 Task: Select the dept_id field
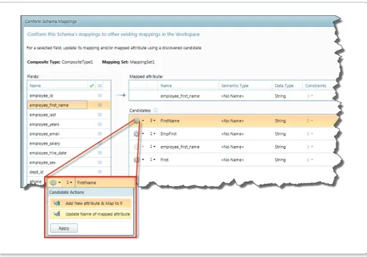36,172
